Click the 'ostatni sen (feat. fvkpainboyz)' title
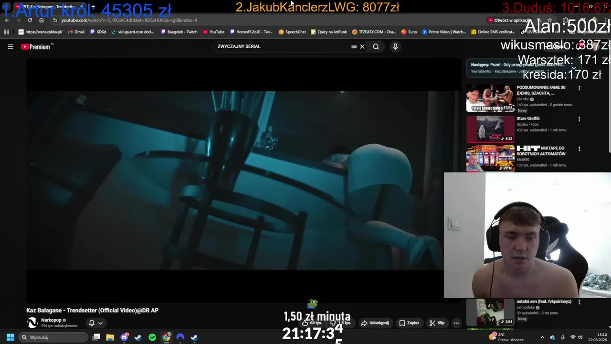Viewport: 611px width, 344px height. pyautogui.click(x=544, y=302)
